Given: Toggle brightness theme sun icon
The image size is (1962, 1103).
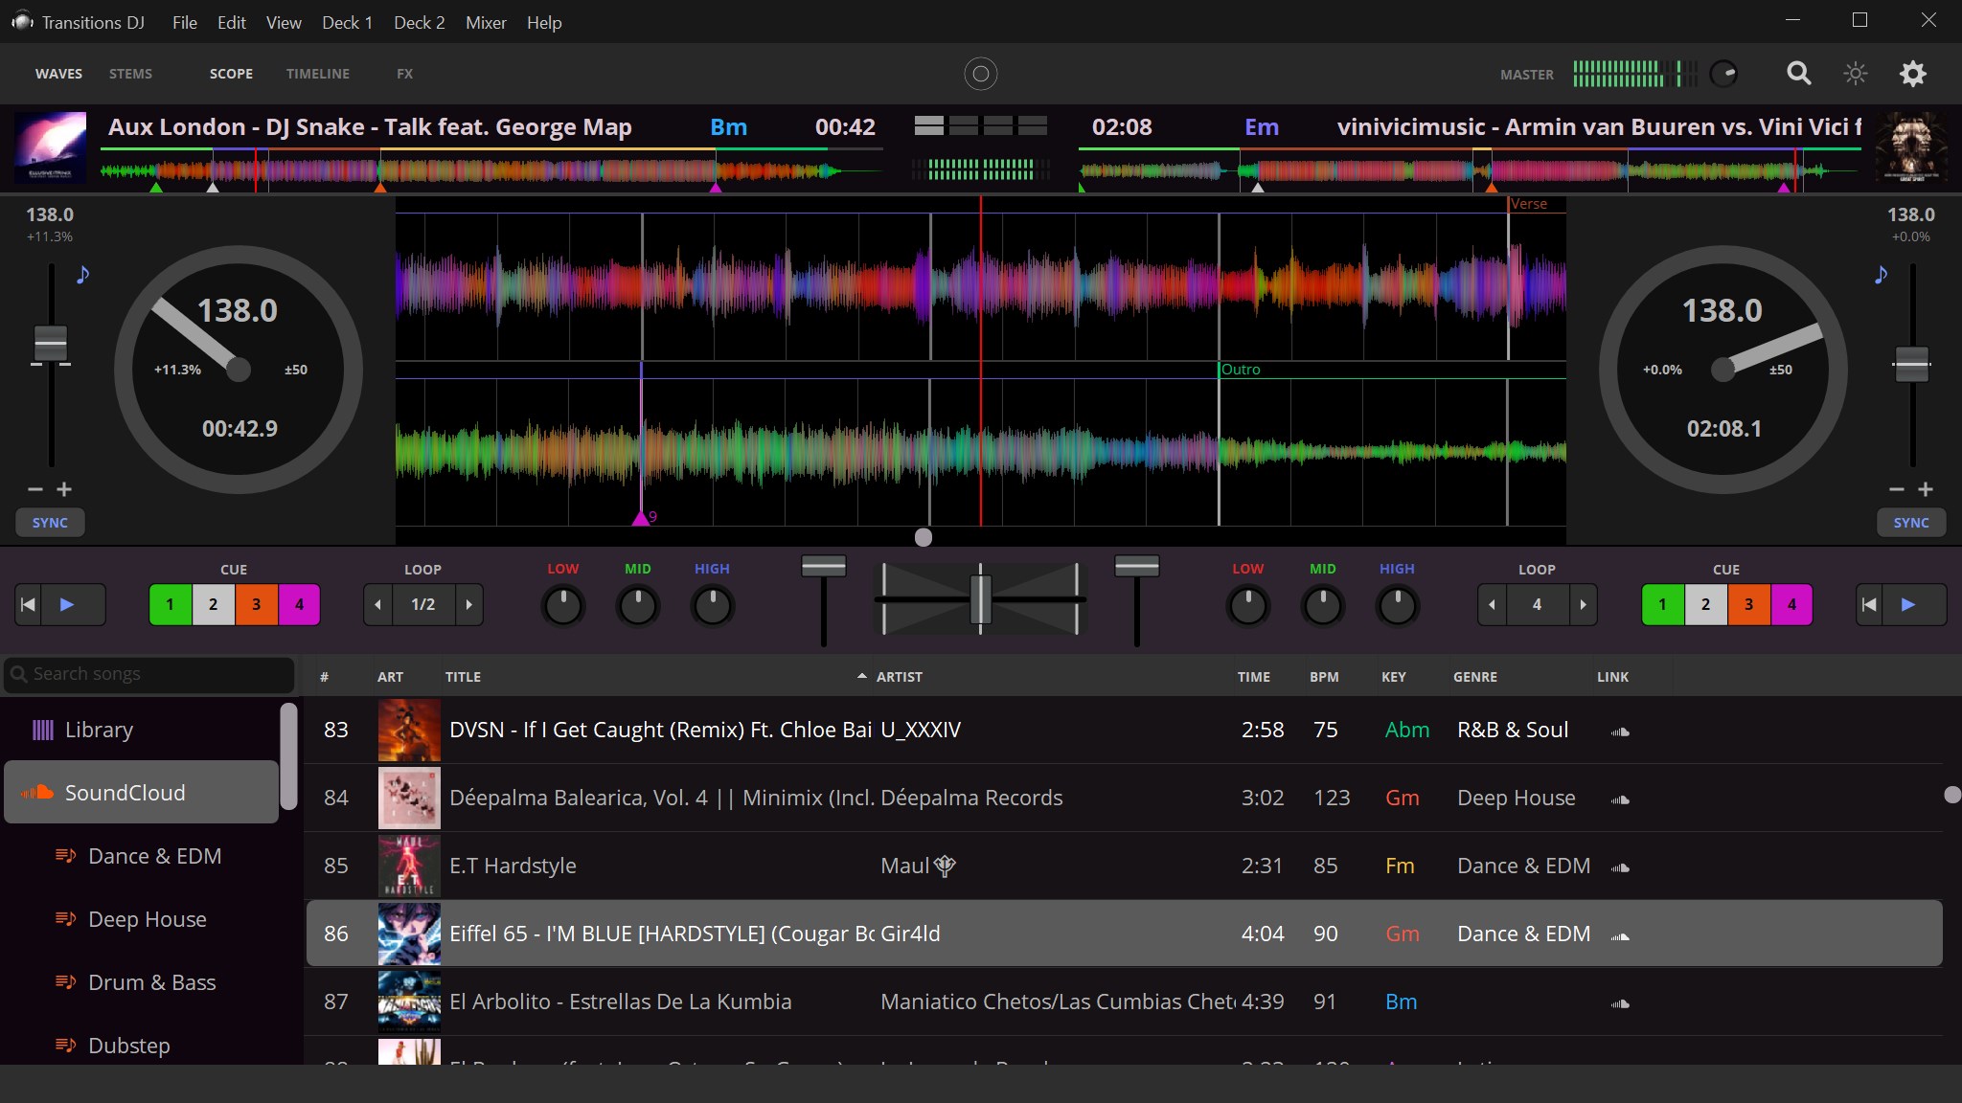Looking at the screenshot, I should 1856,74.
